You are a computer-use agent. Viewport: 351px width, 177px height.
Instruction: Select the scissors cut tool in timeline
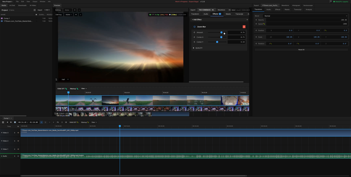45,122
